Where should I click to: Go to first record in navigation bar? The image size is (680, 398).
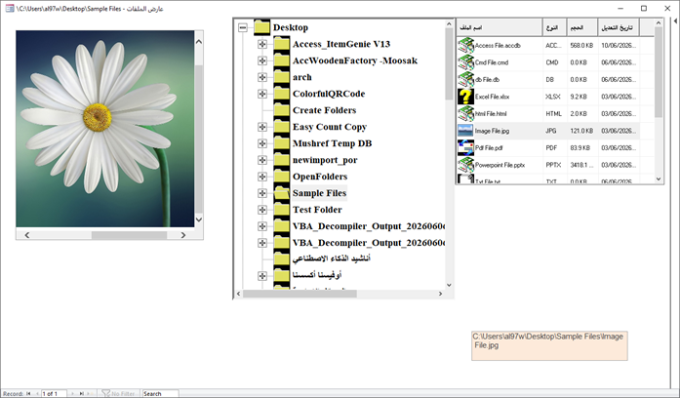pyautogui.click(x=28, y=394)
